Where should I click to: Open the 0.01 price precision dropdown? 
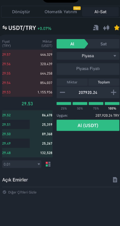pyautogui.click(x=22, y=164)
